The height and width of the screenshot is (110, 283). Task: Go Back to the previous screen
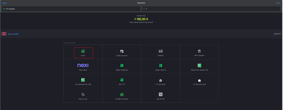[4, 3]
